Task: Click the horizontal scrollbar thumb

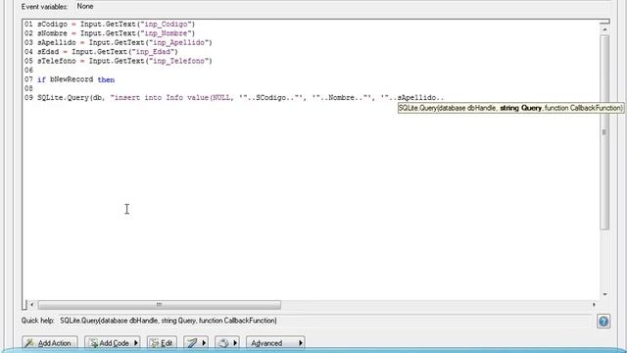Action: click(x=159, y=305)
